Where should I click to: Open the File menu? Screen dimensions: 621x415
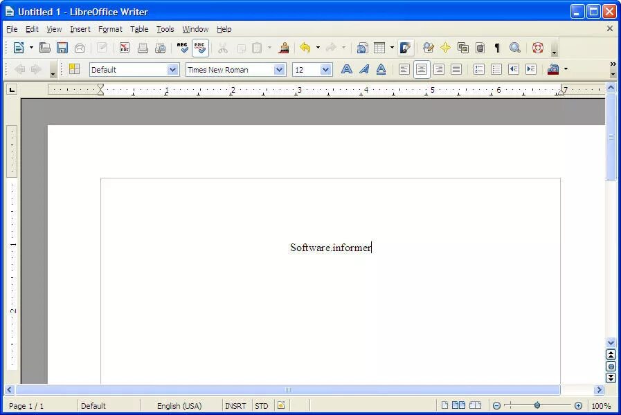pyautogui.click(x=12, y=29)
